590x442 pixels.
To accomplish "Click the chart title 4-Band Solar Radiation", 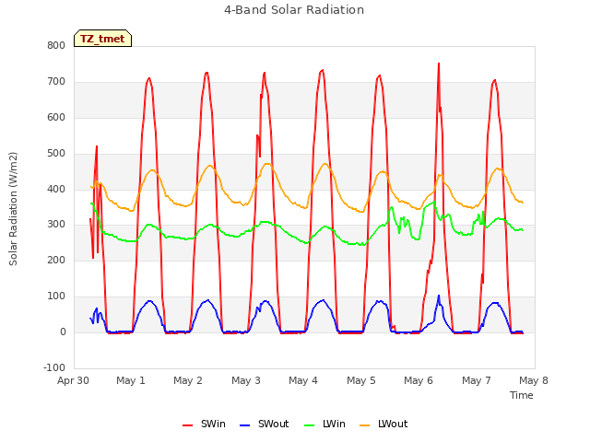I will [294, 10].
